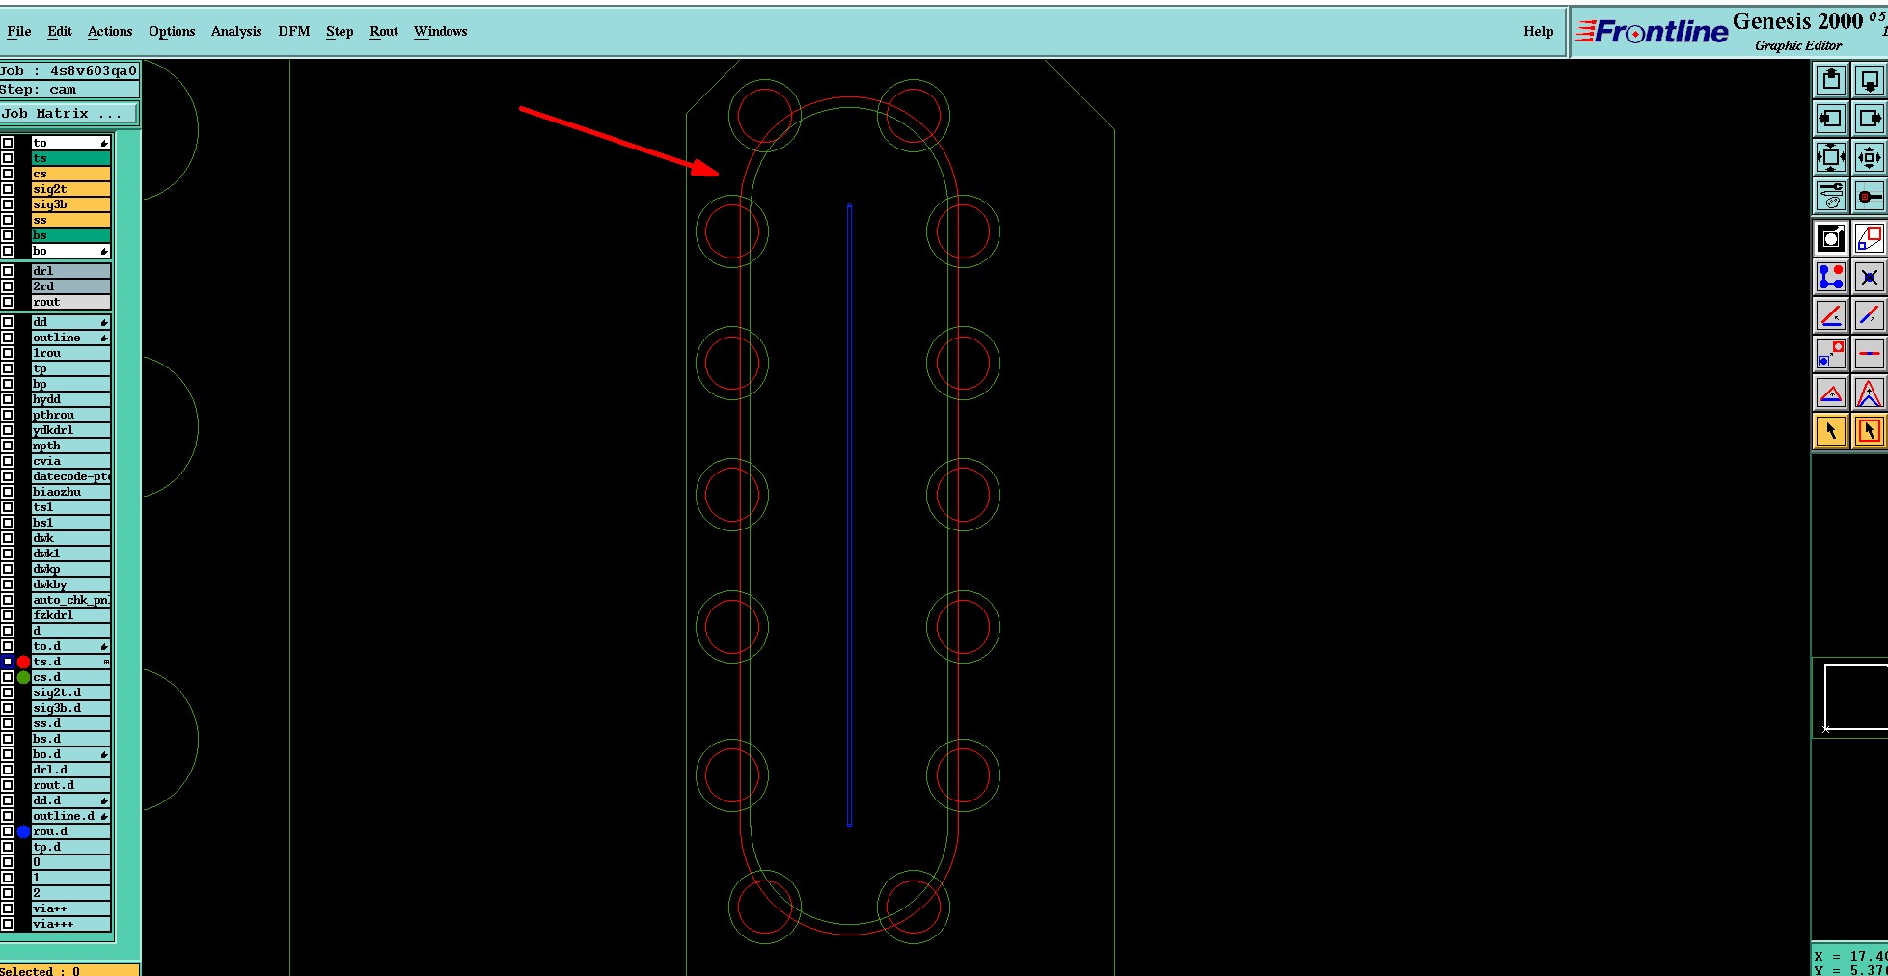Toggle the checkbox for layer ts.d
Image resolution: width=1888 pixels, height=976 pixels.
coord(8,662)
